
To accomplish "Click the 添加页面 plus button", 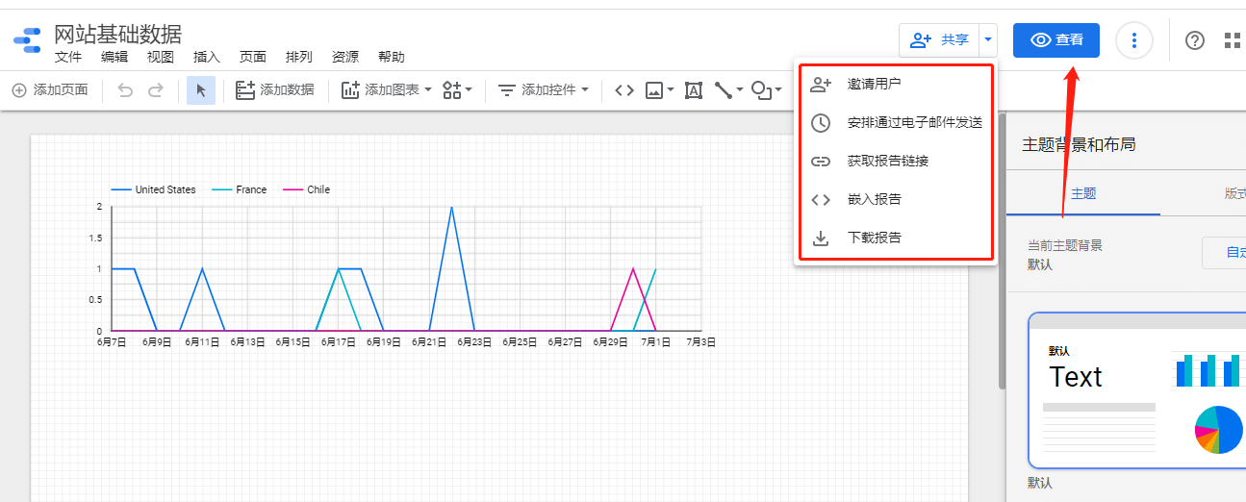I will pyautogui.click(x=50, y=90).
